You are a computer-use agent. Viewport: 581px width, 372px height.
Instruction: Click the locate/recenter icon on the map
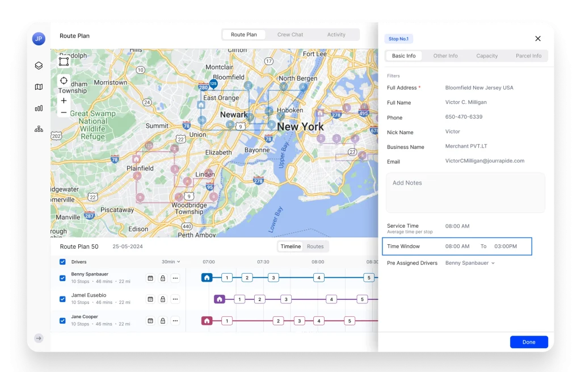[64, 80]
